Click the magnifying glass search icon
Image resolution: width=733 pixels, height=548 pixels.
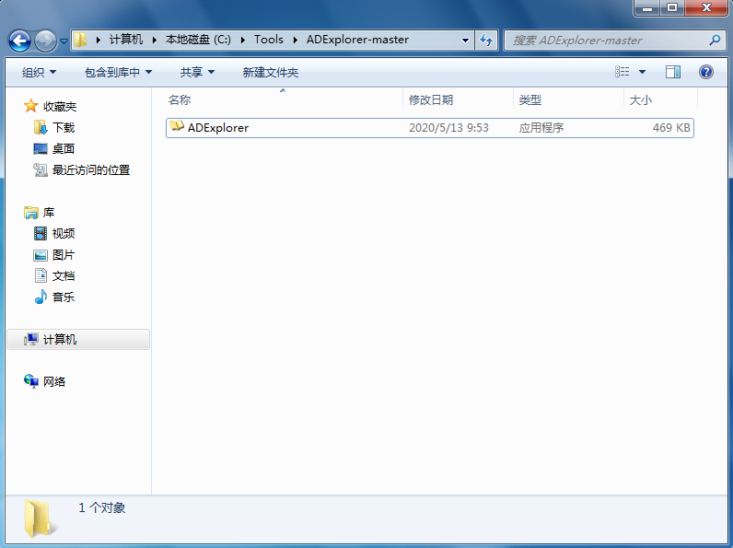(x=715, y=41)
